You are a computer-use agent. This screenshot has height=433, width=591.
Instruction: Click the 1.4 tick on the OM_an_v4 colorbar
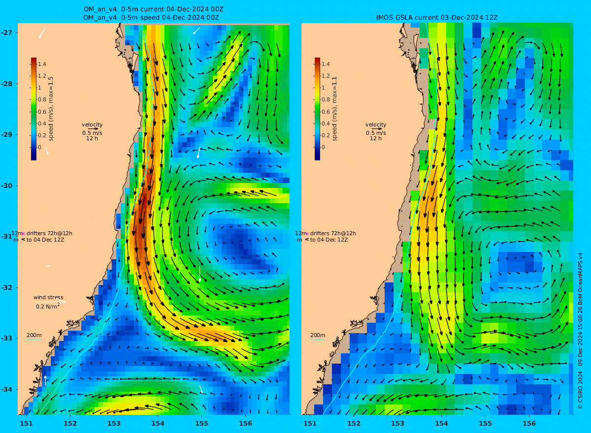click(42, 64)
